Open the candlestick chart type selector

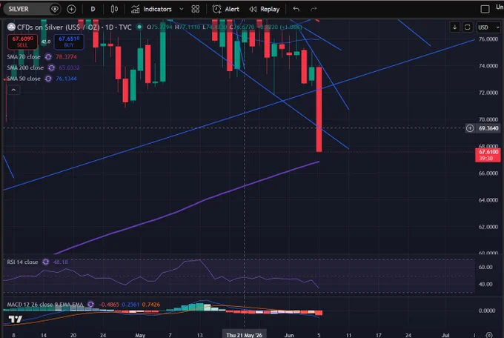click(114, 9)
